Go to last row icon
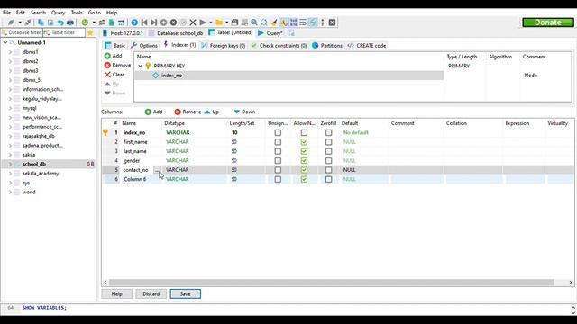This screenshot has height=324, width=577. tap(154, 22)
